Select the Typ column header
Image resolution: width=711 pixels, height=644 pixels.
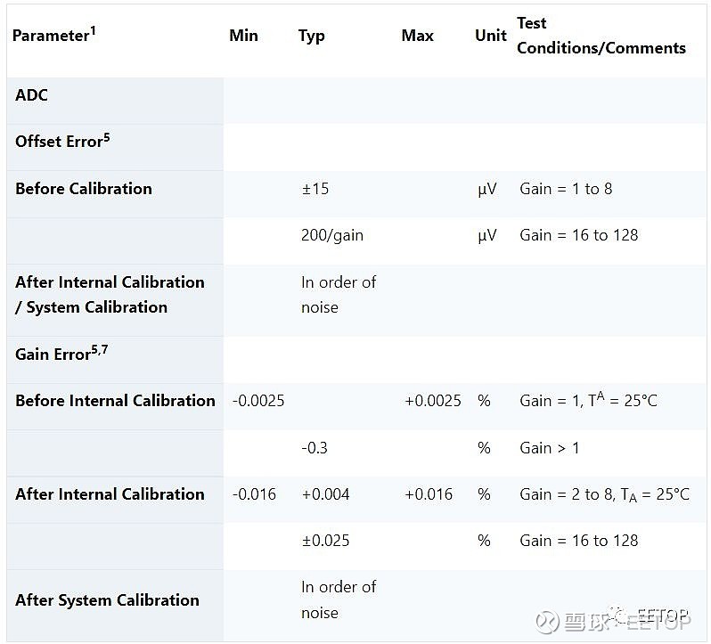[312, 36]
